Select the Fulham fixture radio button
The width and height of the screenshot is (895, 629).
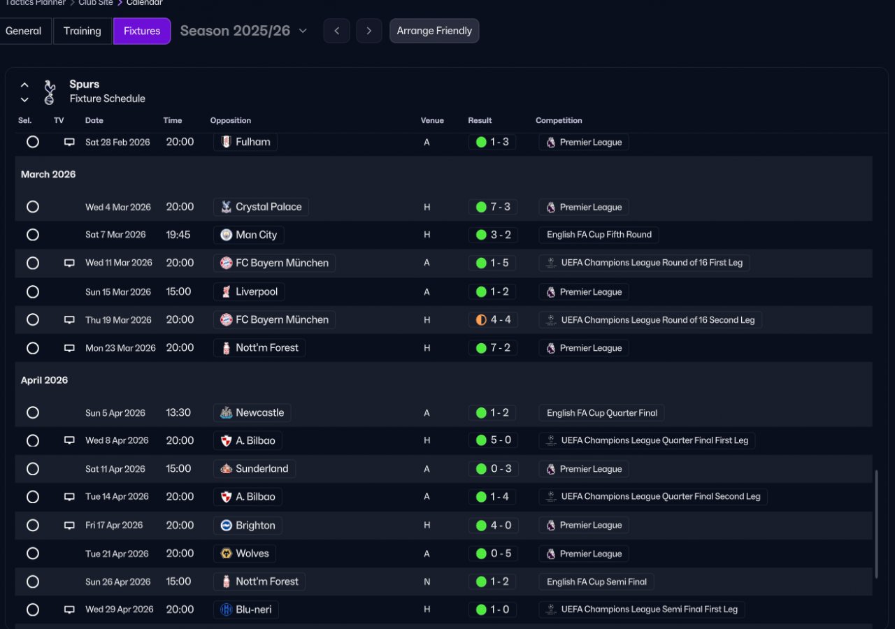pos(33,142)
